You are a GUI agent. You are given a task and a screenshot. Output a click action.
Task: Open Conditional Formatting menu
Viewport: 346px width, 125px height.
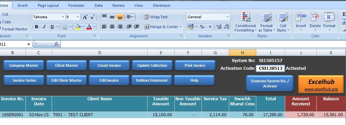coord(245,22)
